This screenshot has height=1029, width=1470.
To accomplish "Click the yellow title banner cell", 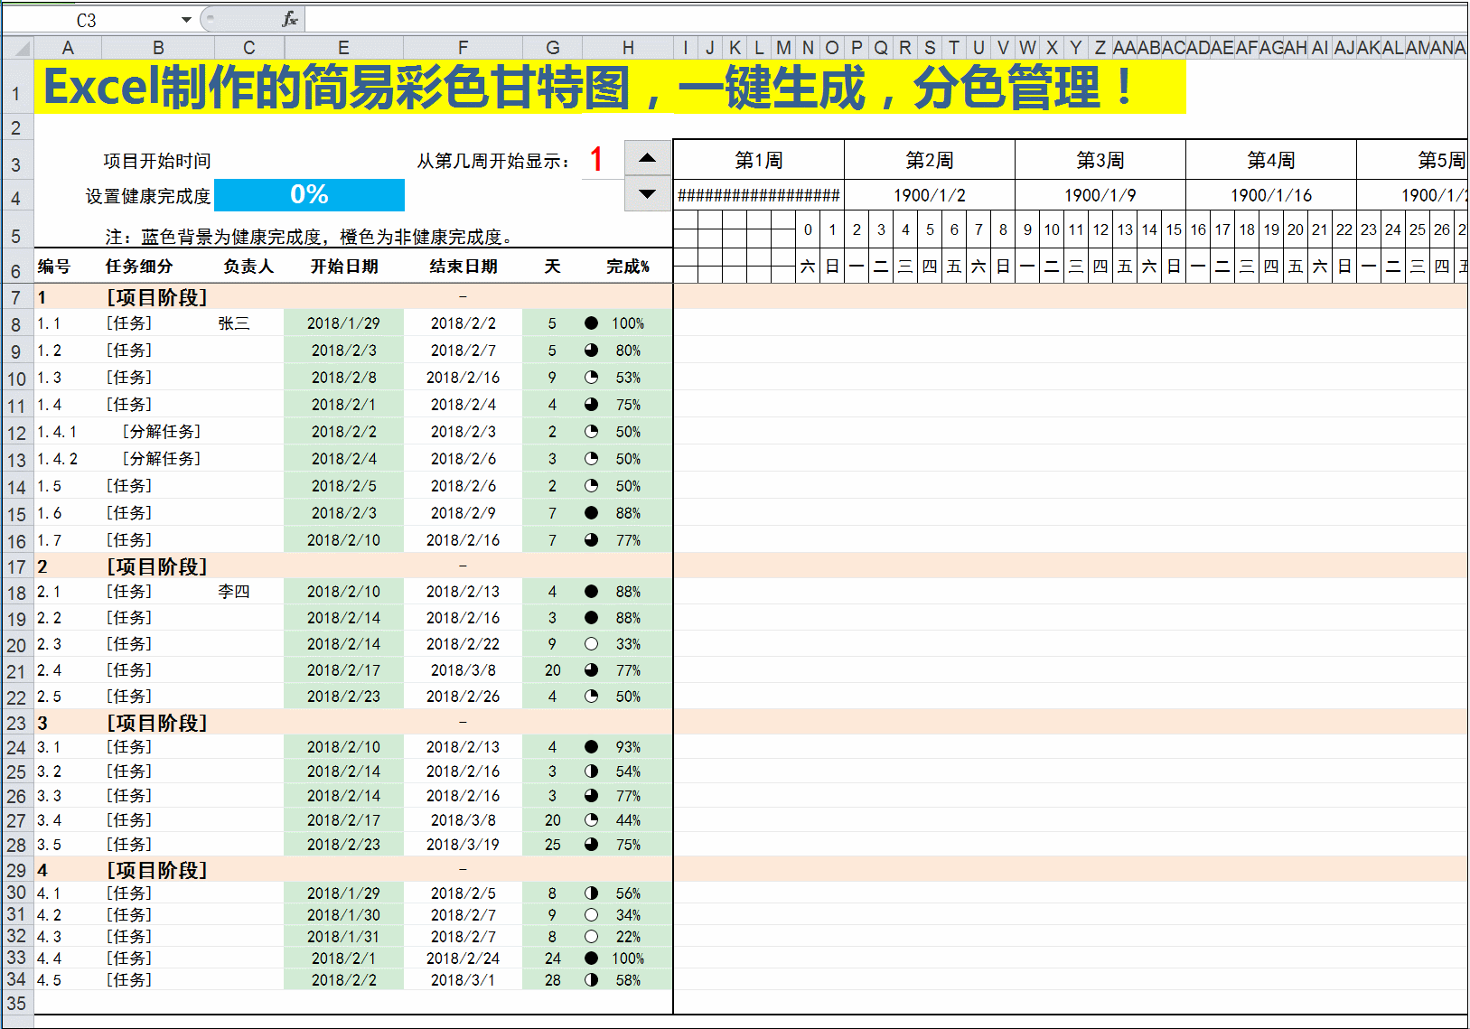I will coord(610,88).
